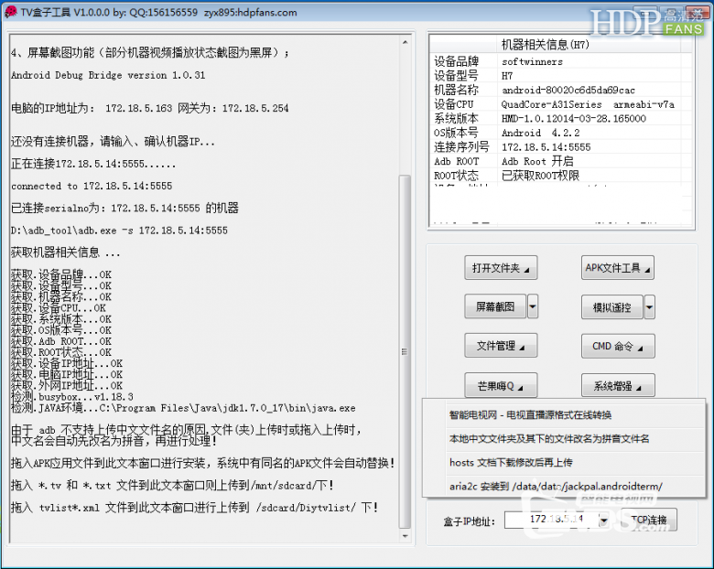Viewport: 714px width, 569px height.
Task: Open the 芒果嗨Q menu button
Action: click(501, 385)
